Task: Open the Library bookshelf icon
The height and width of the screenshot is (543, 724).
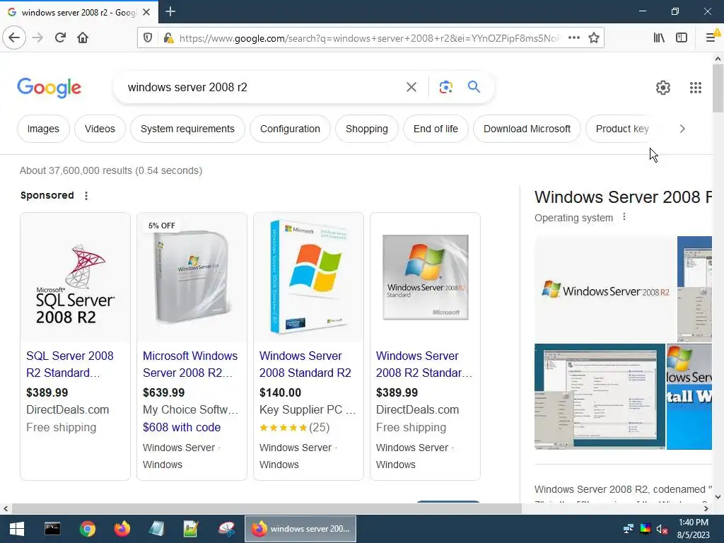Action: pyautogui.click(x=659, y=38)
